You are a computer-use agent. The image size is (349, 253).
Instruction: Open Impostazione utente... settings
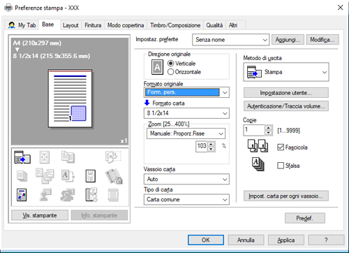[286, 93]
